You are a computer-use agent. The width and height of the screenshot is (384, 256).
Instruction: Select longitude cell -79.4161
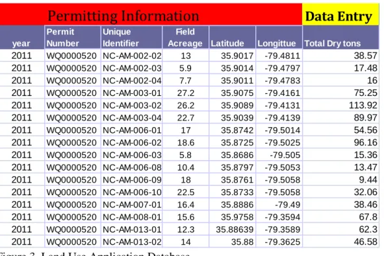279,93
